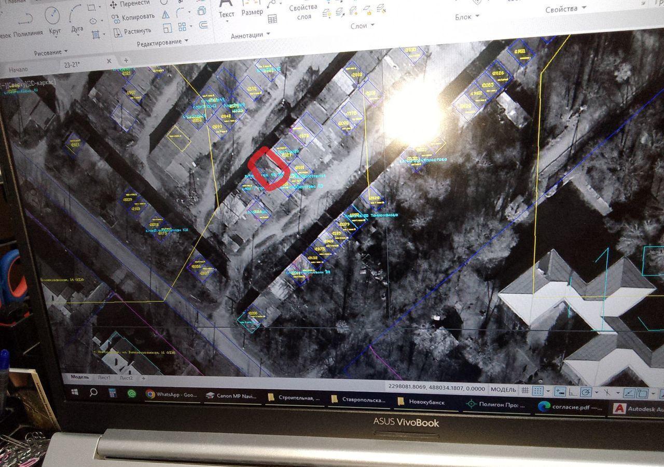This screenshot has width=664, height=467.
Task: Click the first layer tool icon above Слои
Action: tap(326, 12)
